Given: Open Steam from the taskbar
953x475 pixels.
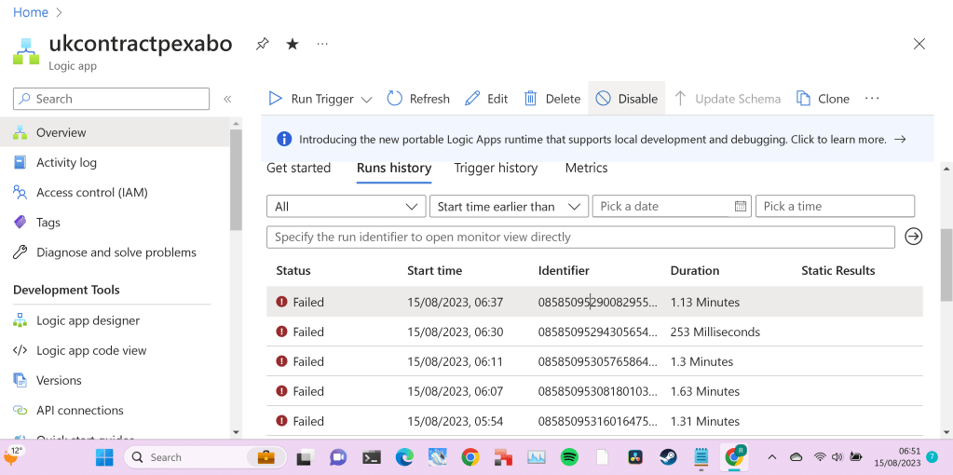Looking at the screenshot, I should (669, 456).
